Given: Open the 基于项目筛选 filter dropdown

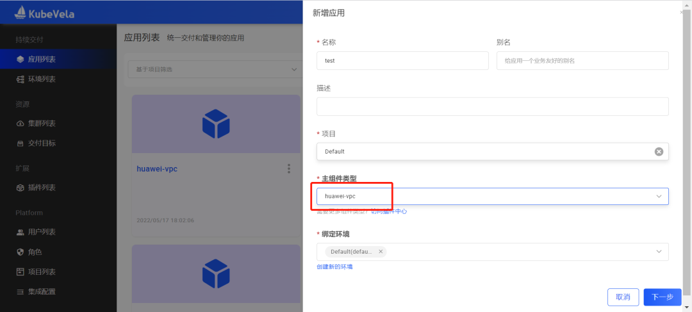Looking at the screenshot, I should 215,69.
